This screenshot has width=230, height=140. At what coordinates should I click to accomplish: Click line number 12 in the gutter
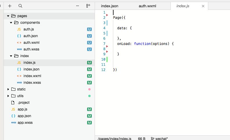pos(103,70)
